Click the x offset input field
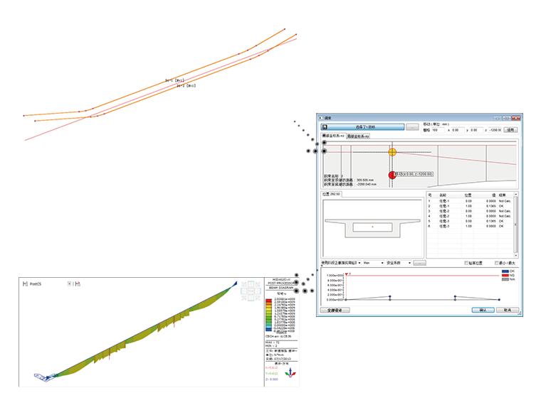 (x=458, y=130)
